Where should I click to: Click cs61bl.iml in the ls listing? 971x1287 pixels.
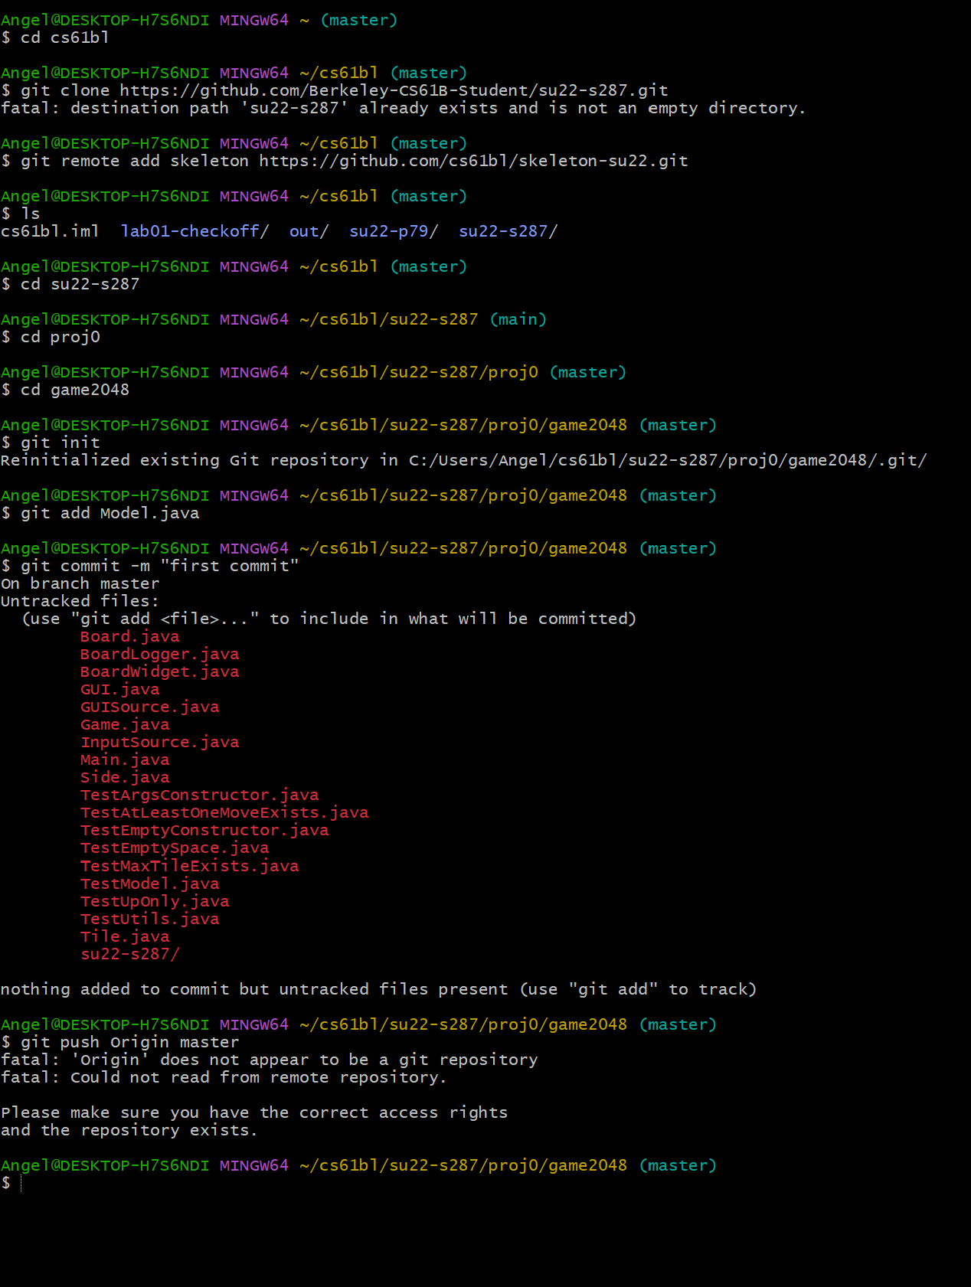(x=50, y=231)
